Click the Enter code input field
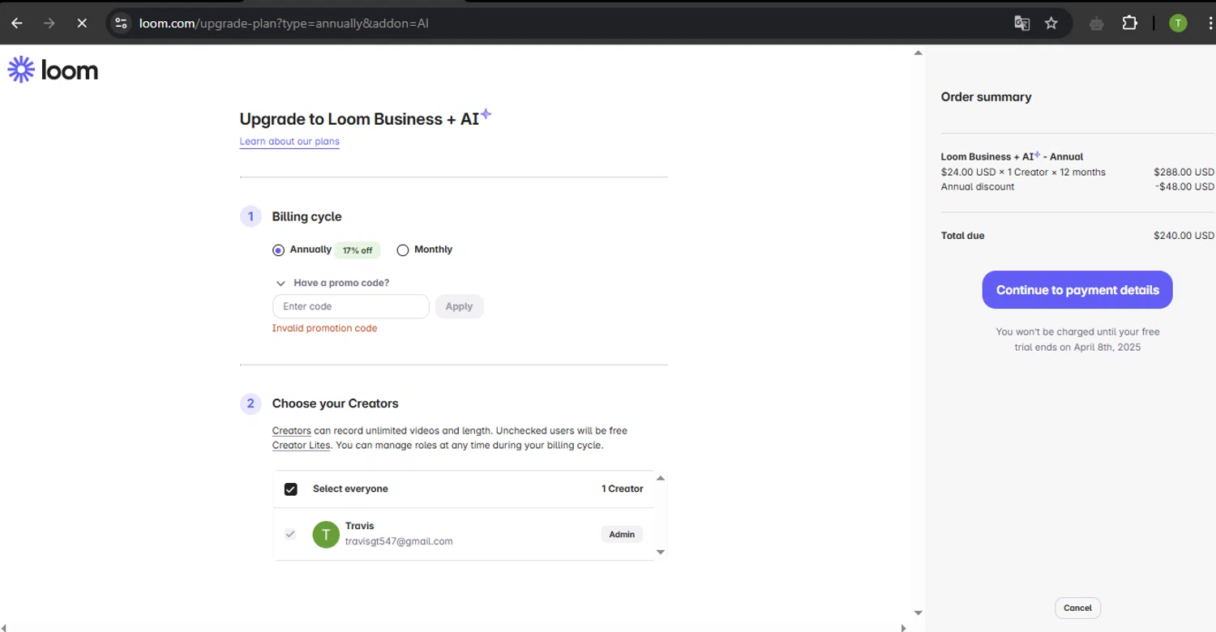 350,306
